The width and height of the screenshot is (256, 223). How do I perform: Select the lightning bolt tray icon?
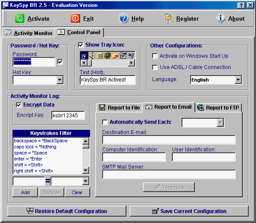tap(116, 56)
